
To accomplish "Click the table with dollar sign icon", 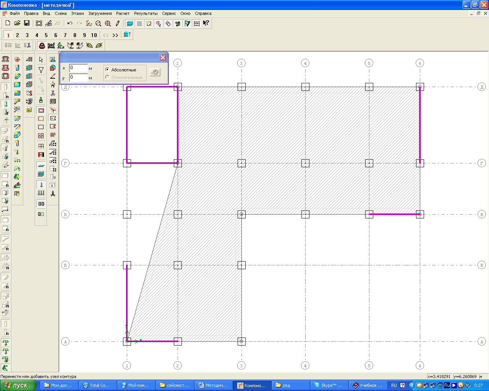I will click(x=29, y=93).
